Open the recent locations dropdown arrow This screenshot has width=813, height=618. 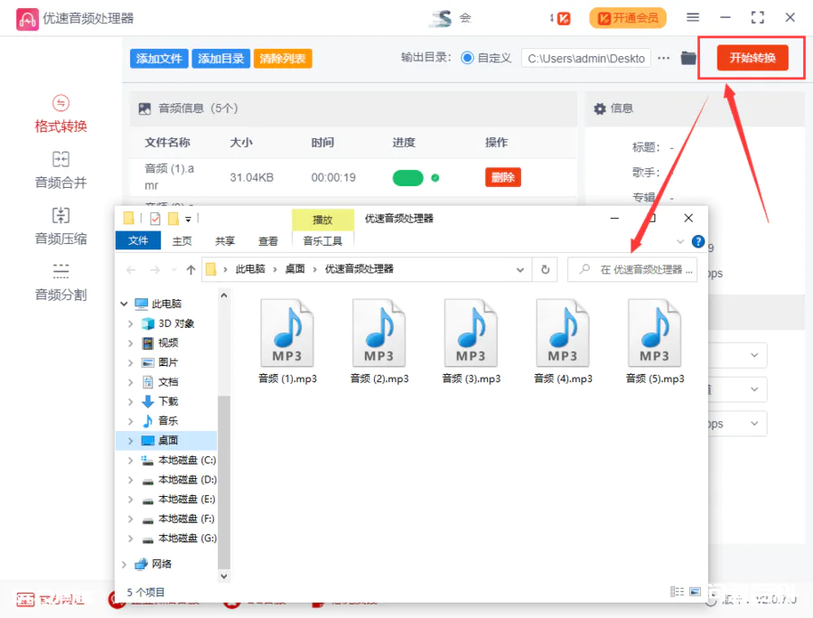[x=174, y=269]
